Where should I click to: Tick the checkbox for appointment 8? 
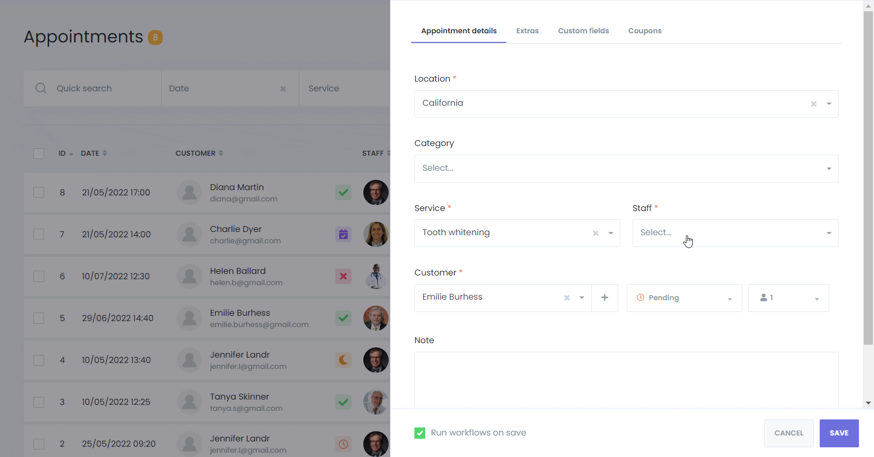[39, 192]
